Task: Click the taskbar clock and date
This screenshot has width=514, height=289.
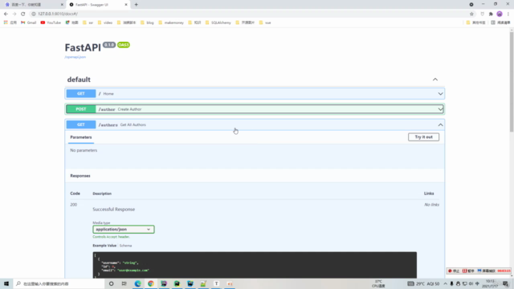Action: [490, 283]
